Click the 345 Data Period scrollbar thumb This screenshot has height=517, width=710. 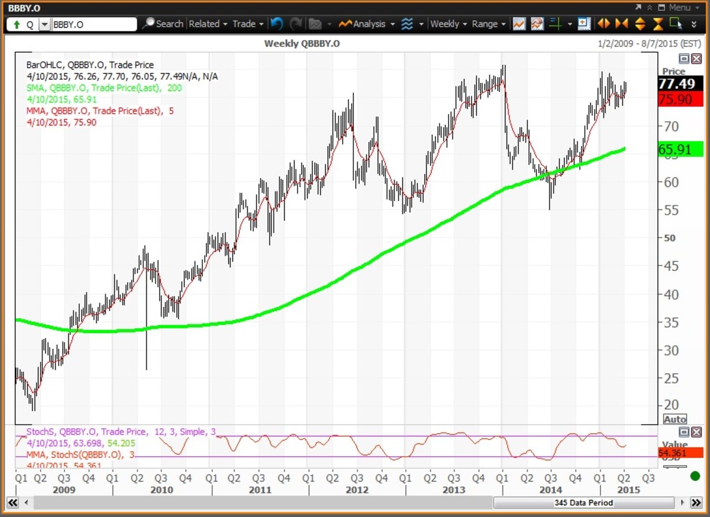583,503
